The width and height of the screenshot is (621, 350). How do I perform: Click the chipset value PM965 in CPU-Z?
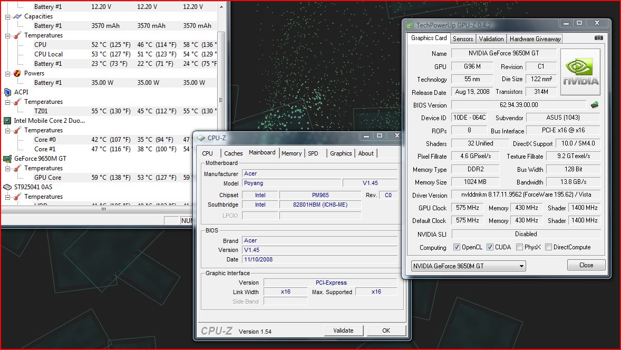click(x=320, y=195)
